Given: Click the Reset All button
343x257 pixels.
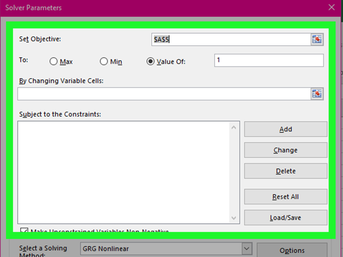Looking at the screenshot, I should [x=286, y=197].
